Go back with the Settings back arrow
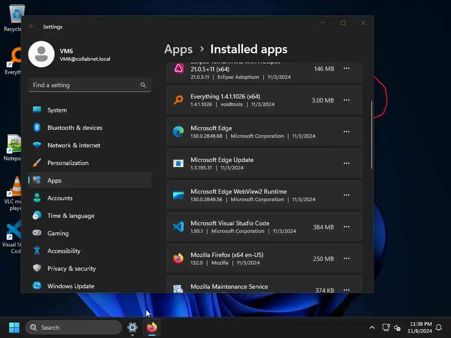 [32, 26]
